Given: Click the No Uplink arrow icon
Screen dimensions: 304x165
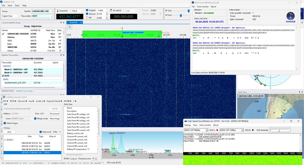Looking at the screenshot, I should point(111,10).
